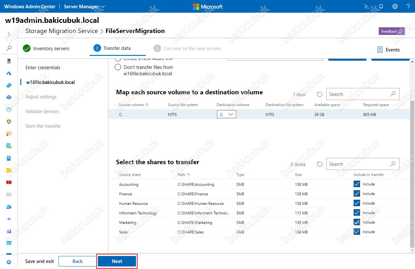
Task: Open the Events panel button
Action: (x=388, y=50)
